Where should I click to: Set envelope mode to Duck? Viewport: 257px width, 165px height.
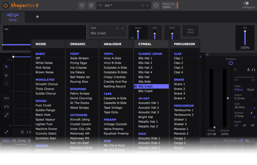click(250, 90)
